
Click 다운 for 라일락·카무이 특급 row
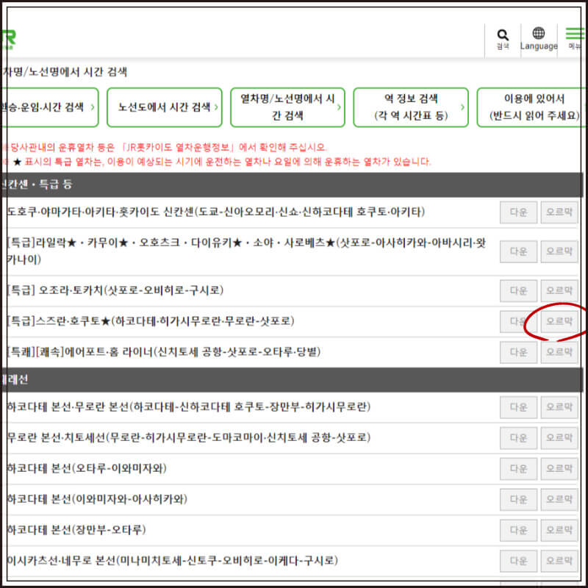(518, 251)
